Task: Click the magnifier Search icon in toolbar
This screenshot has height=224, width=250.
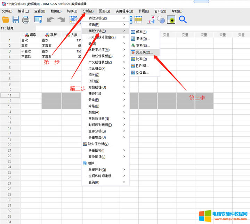Action: pyautogui.click(x=183, y=19)
